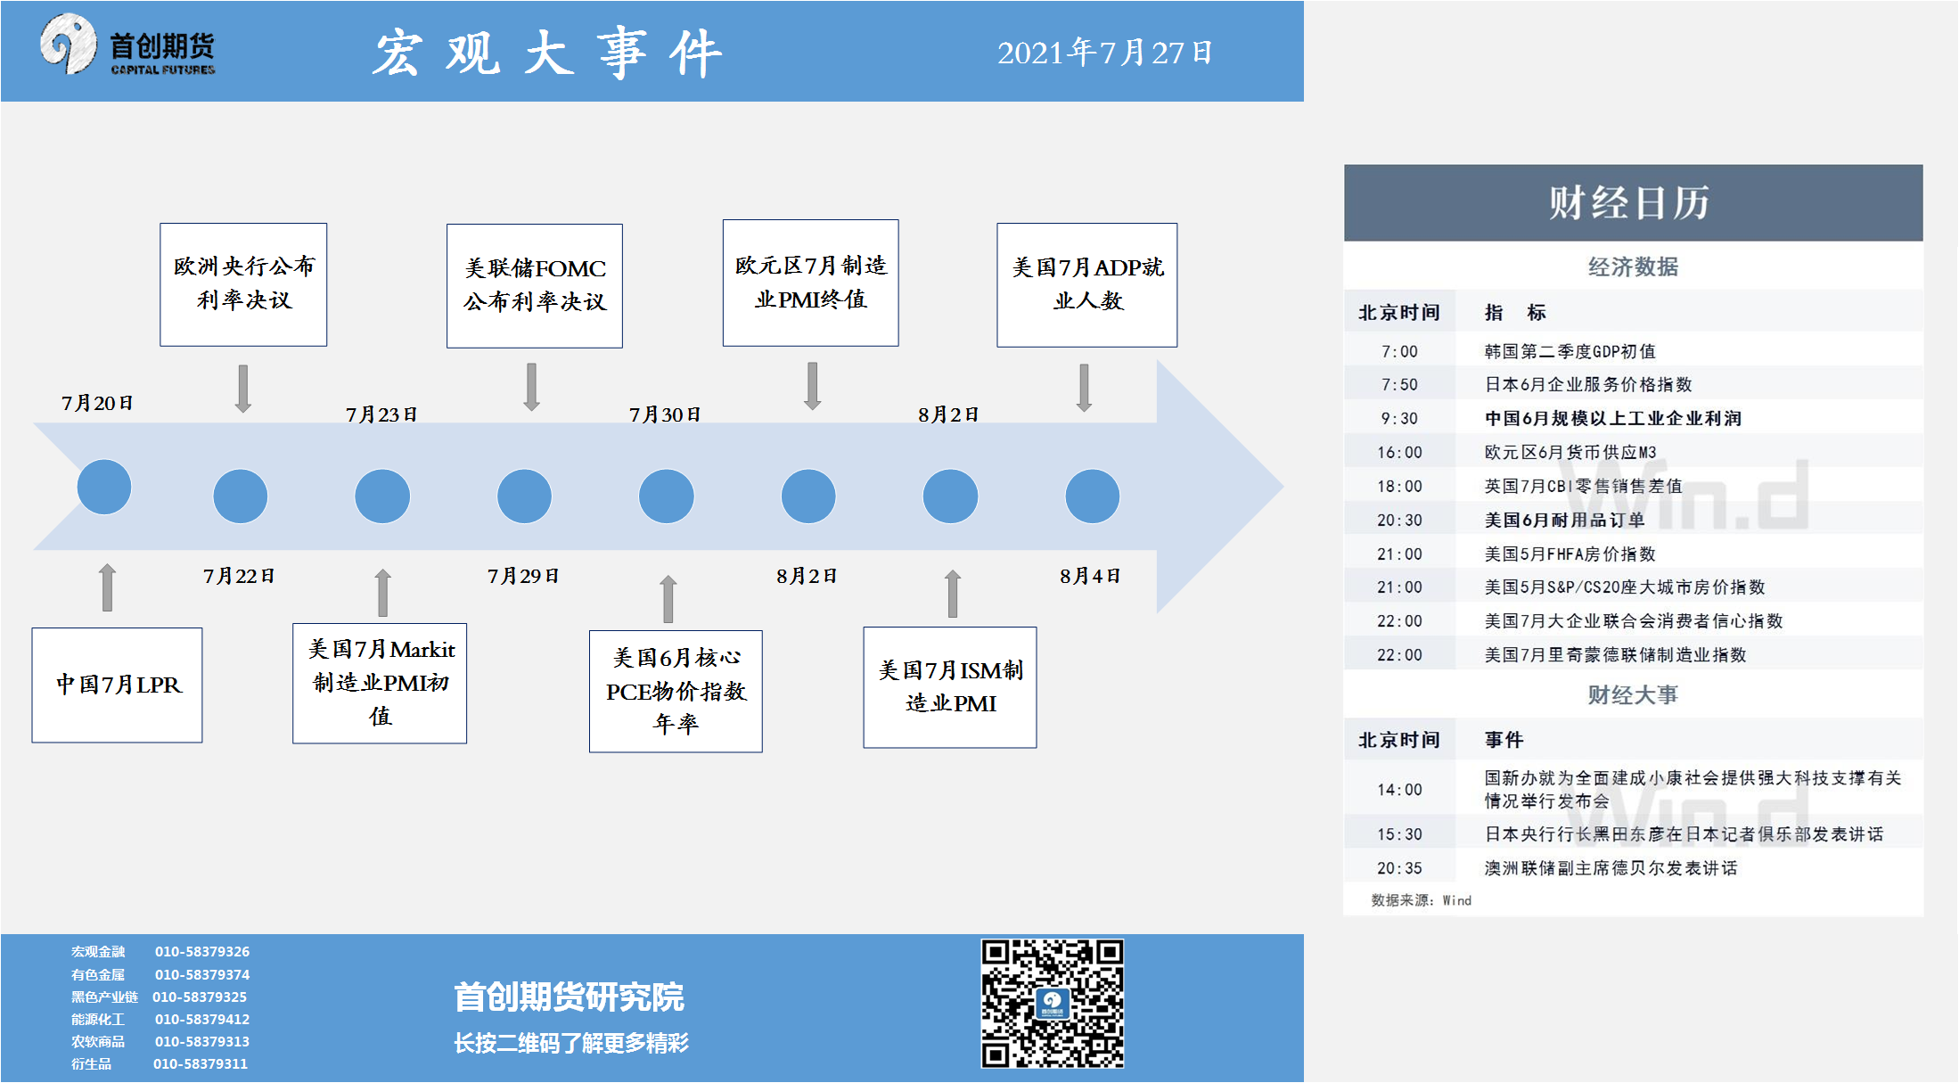Screen dimensions: 1959x1083
Task: Select the 经济数据 section heading
Action: (x=1633, y=267)
